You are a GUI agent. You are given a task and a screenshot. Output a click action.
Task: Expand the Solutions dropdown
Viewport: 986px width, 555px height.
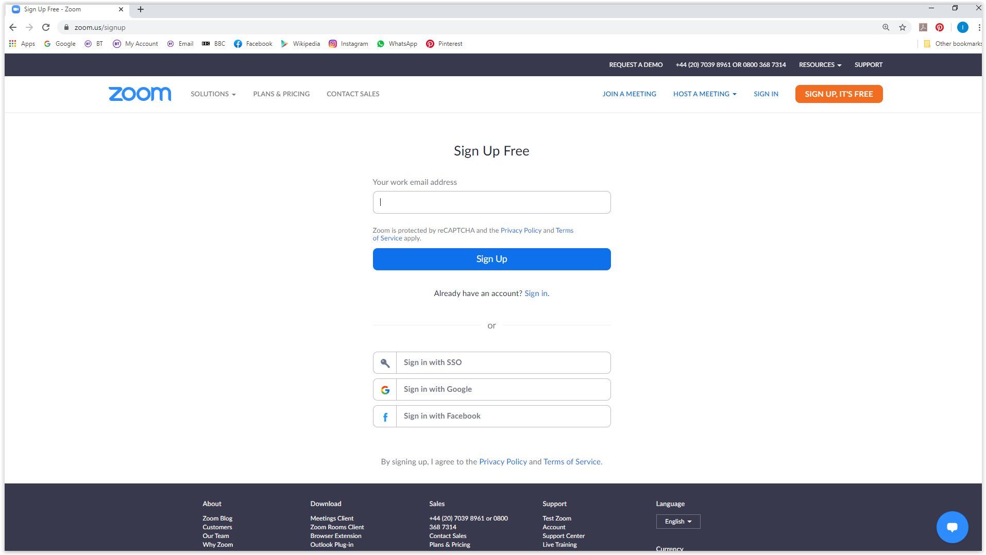(213, 94)
